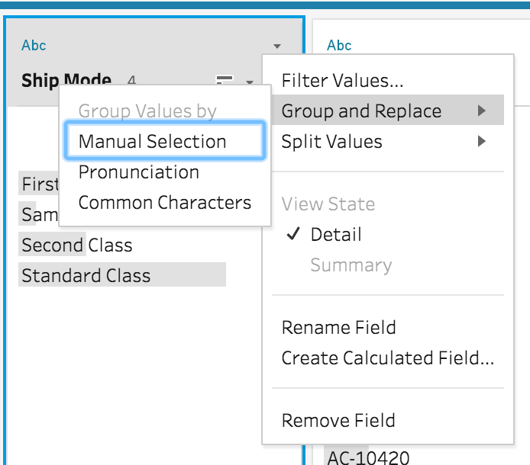Open the options arrow atop the Ship Mode card
Viewport: 530px width, 465px height.
(x=277, y=46)
